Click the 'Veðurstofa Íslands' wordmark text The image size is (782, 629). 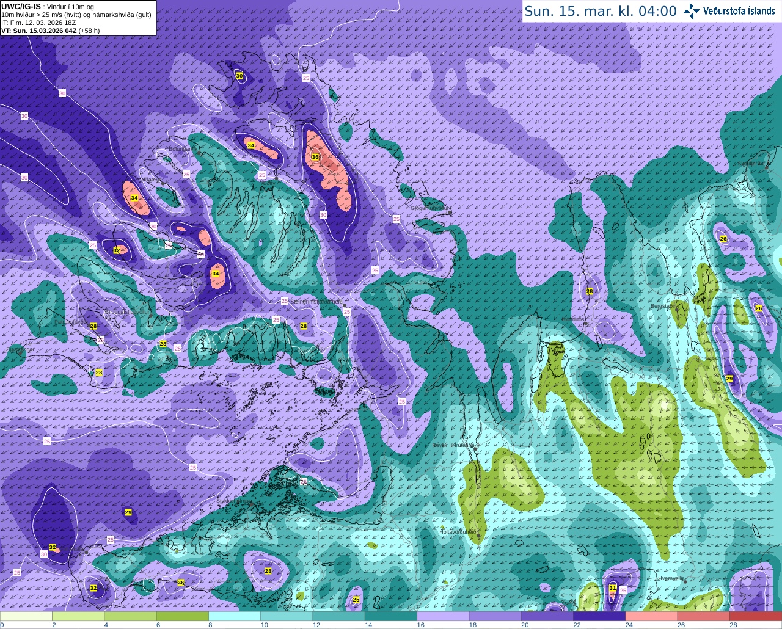point(739,11)
